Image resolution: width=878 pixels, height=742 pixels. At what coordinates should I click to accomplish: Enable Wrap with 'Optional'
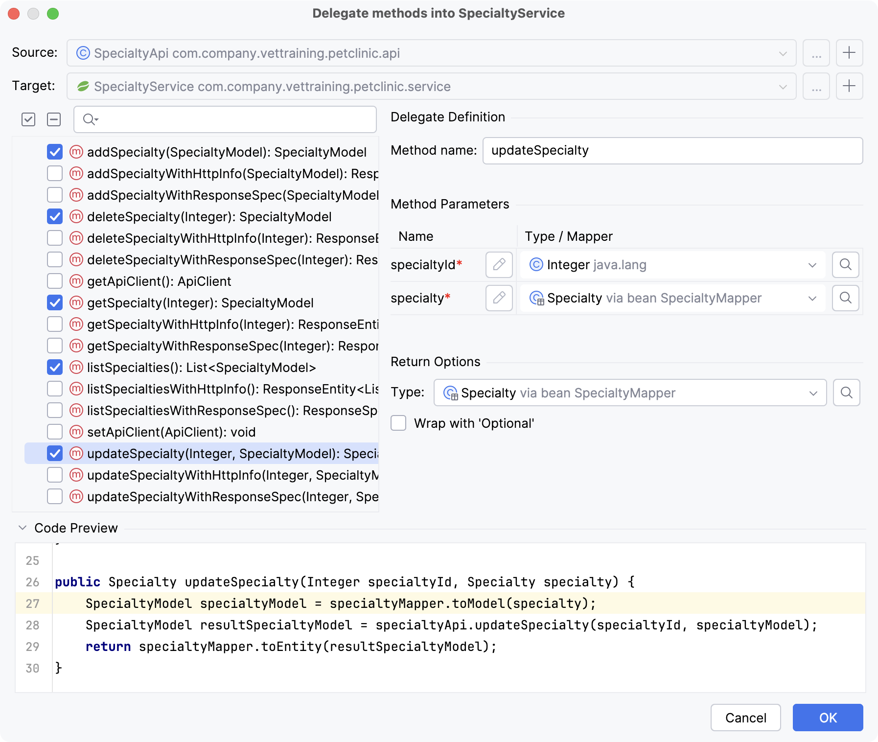[398, 423]
